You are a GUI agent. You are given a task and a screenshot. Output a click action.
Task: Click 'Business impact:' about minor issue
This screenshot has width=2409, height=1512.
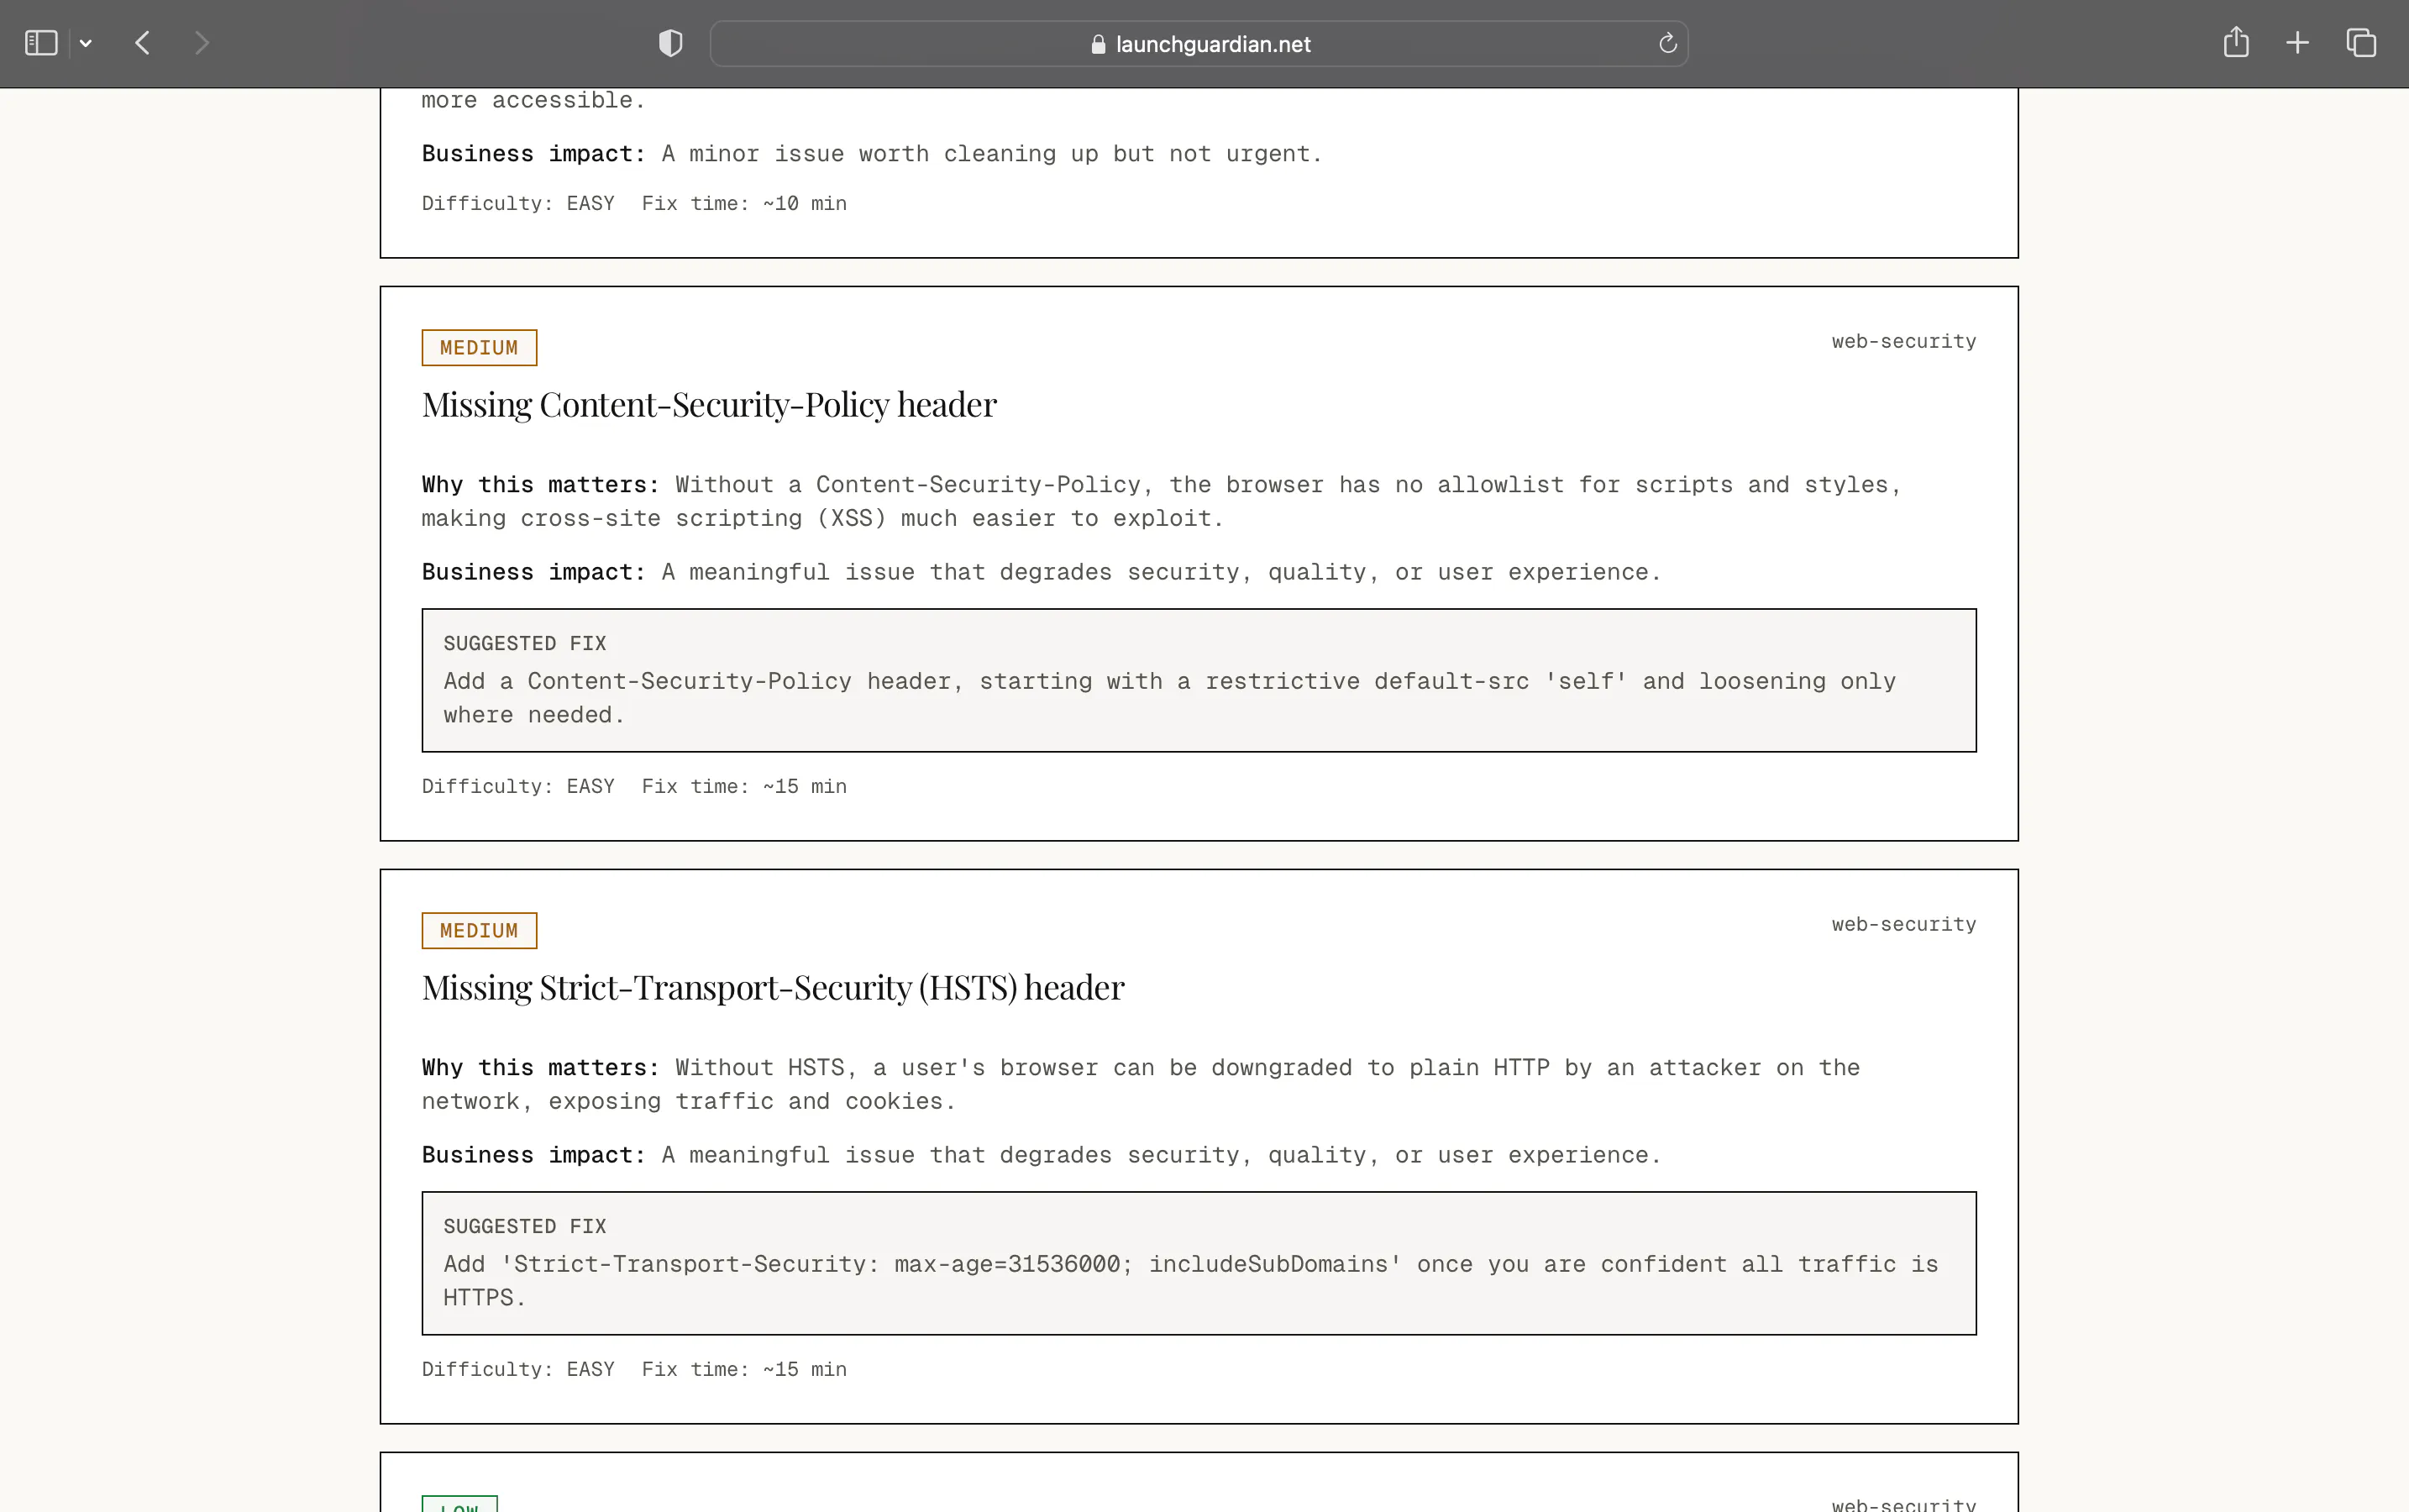click(x=534, y=154)
